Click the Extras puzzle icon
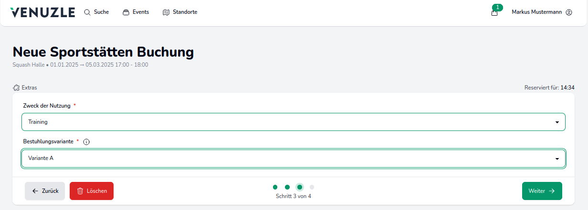Viewport: 588px width, 210px height. (16, 88)
